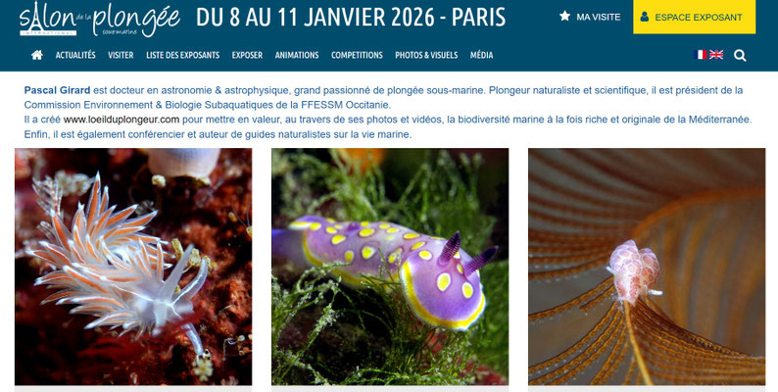This screenshot has width=778, height=392.
Task: Open the Actualités menu
Action: [x=75, y=55]
